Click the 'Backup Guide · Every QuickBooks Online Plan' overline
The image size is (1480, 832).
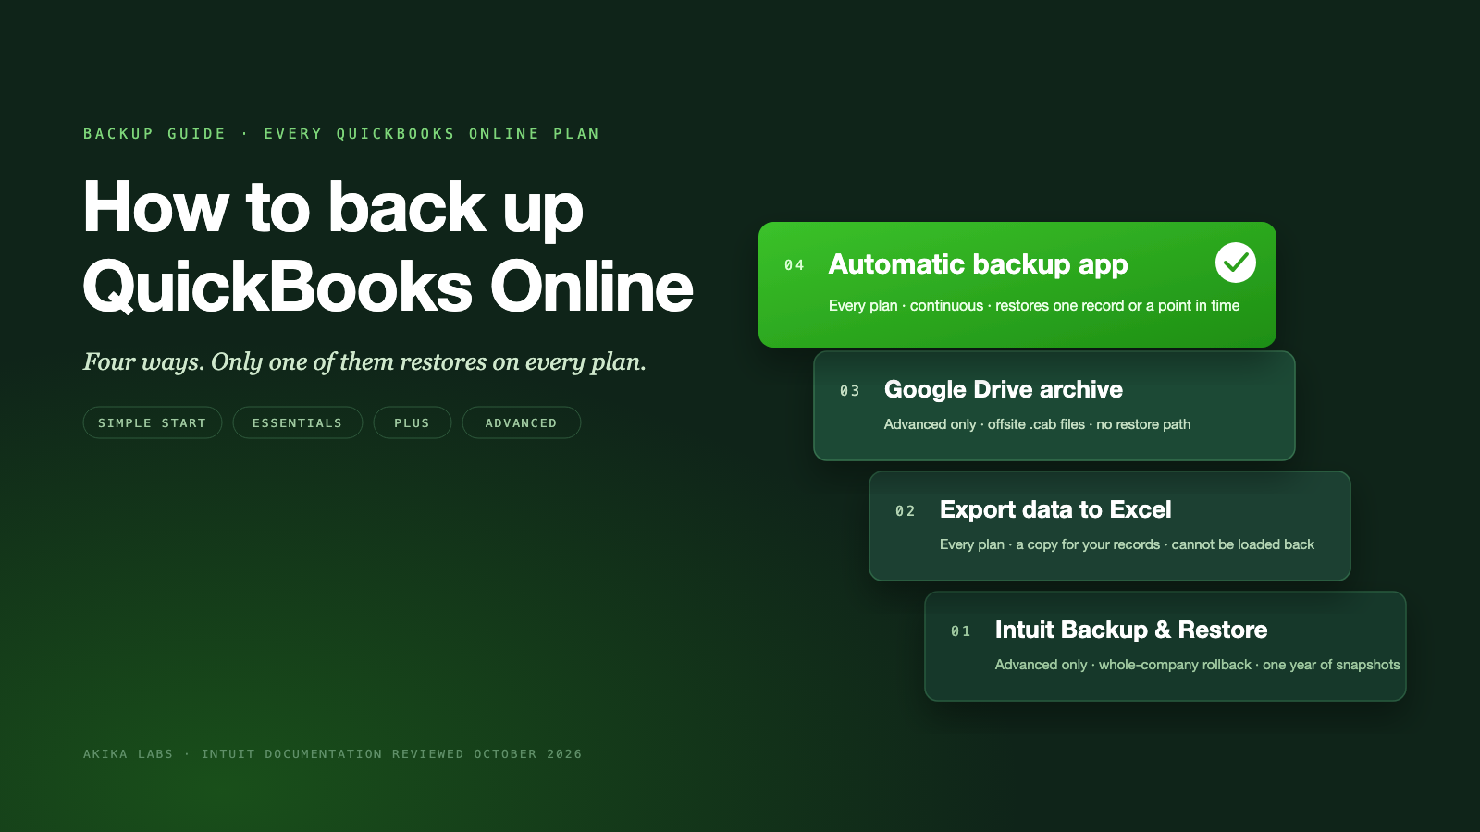tap(341, 134)
